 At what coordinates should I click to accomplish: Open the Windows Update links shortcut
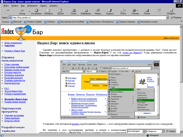coord(33,22)
